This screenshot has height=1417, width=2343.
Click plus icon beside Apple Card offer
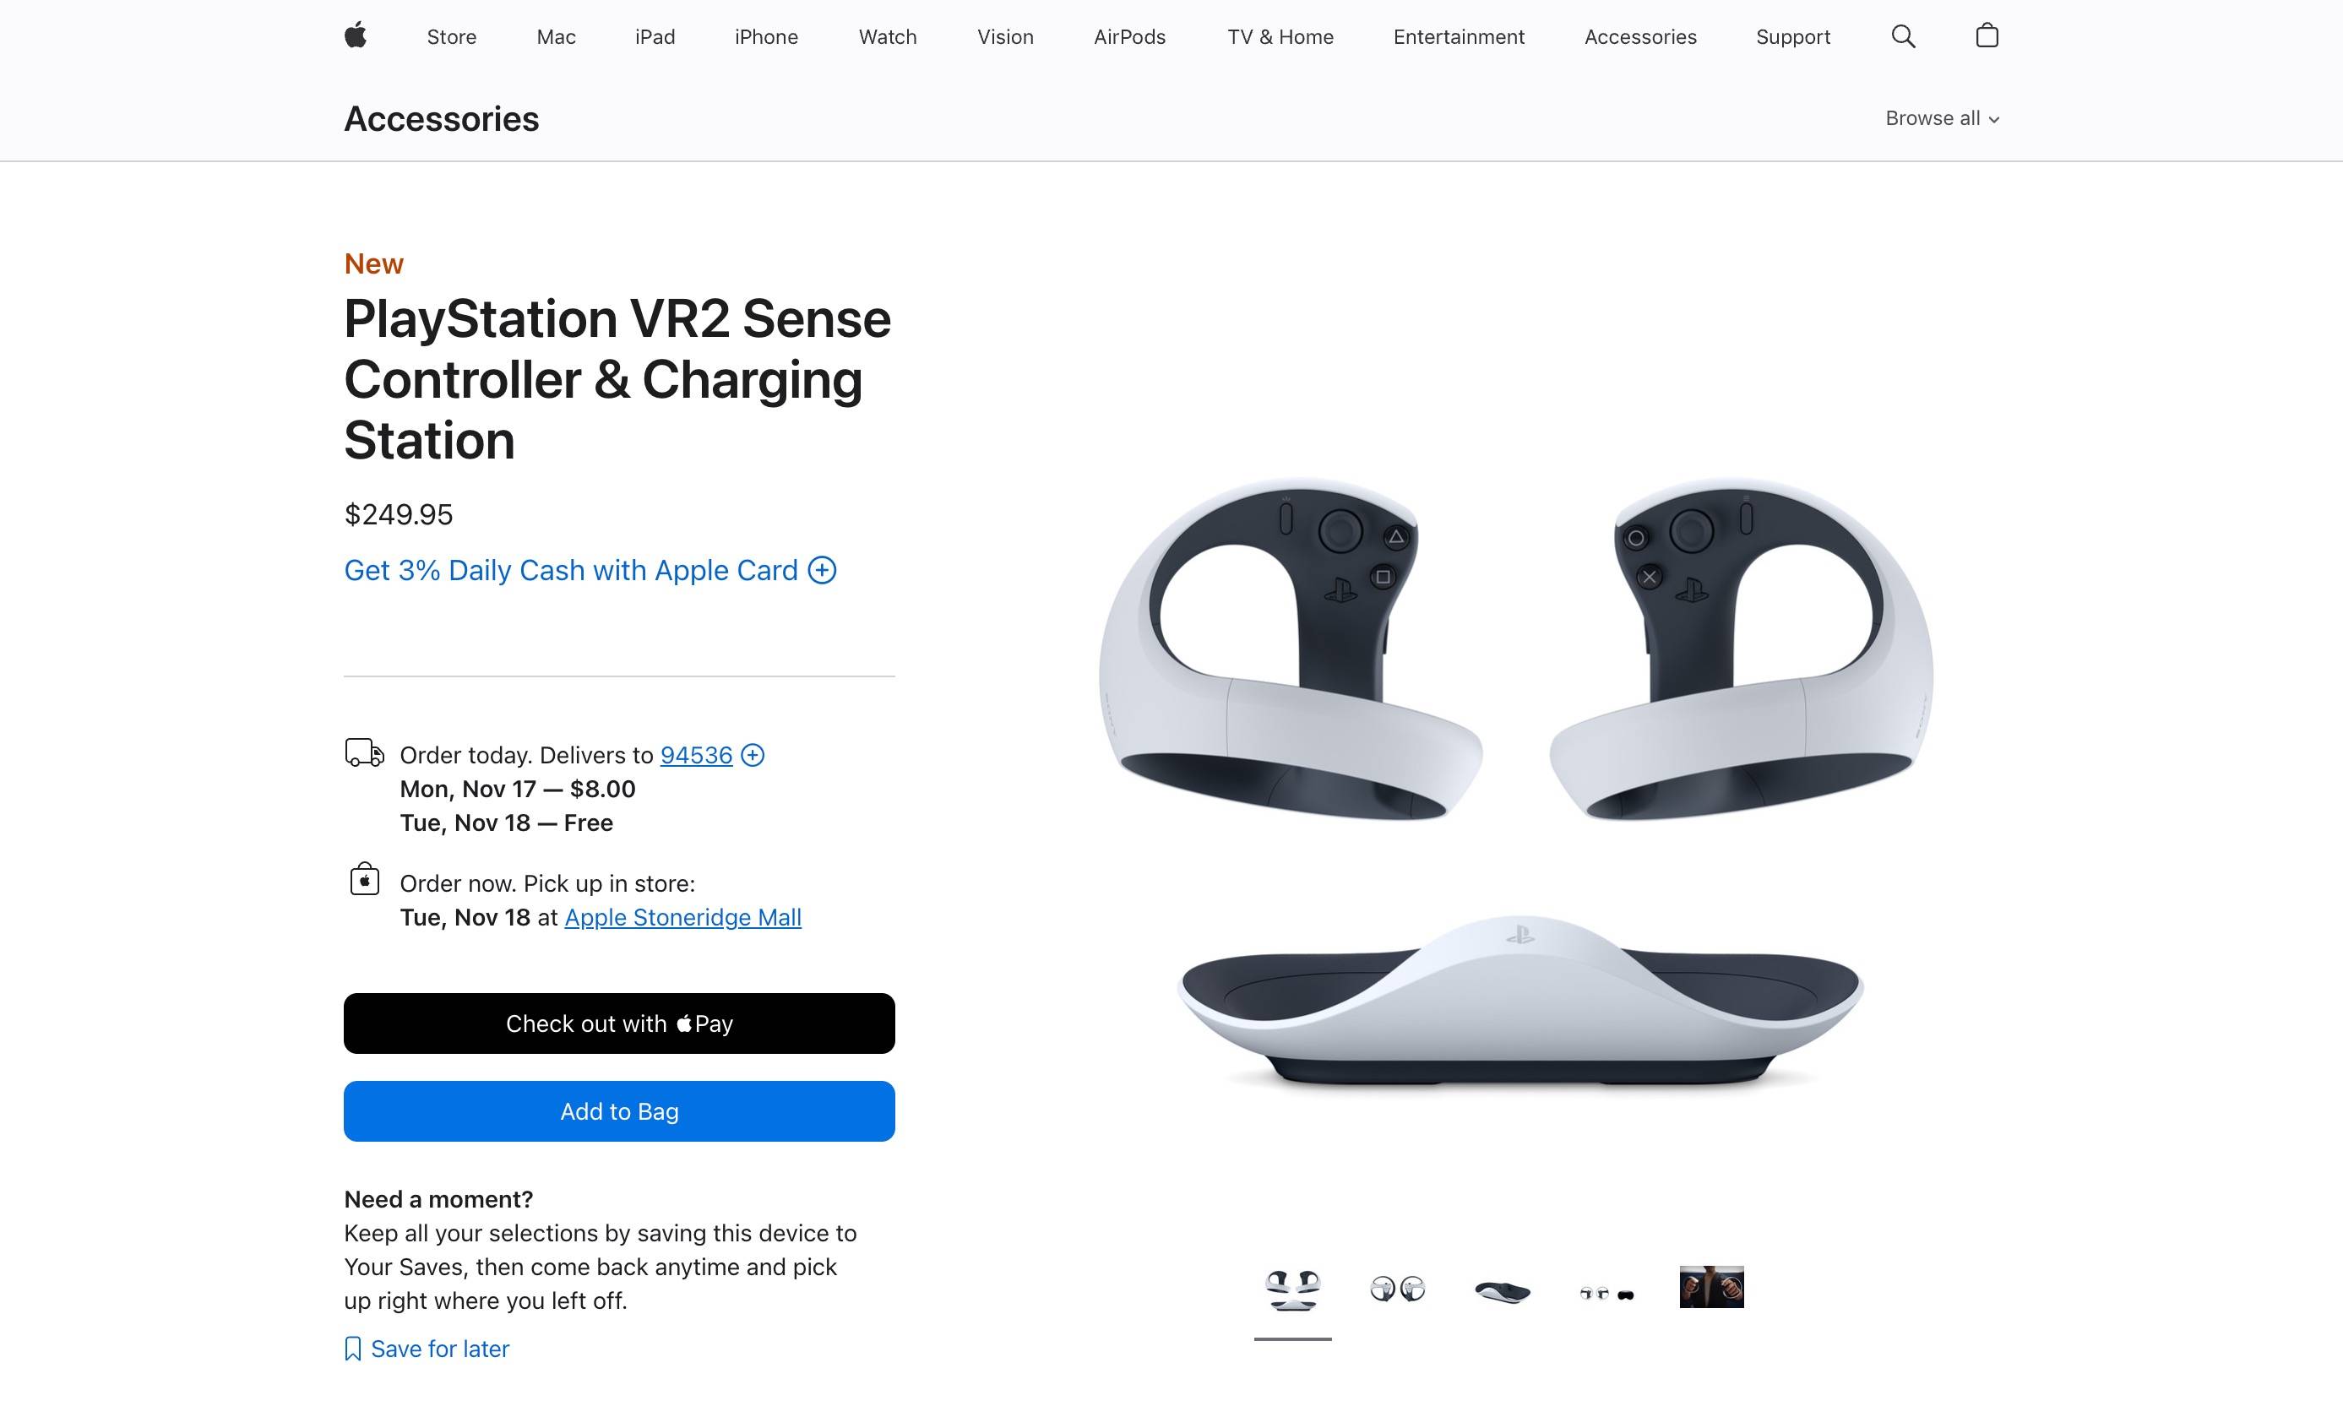tap(822, 570)
